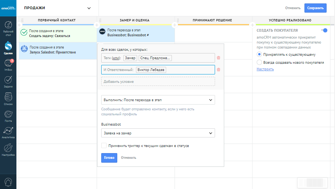Open the Заявка на замер Businessbot dropdown
335x189 pixels.
[158, 133]
